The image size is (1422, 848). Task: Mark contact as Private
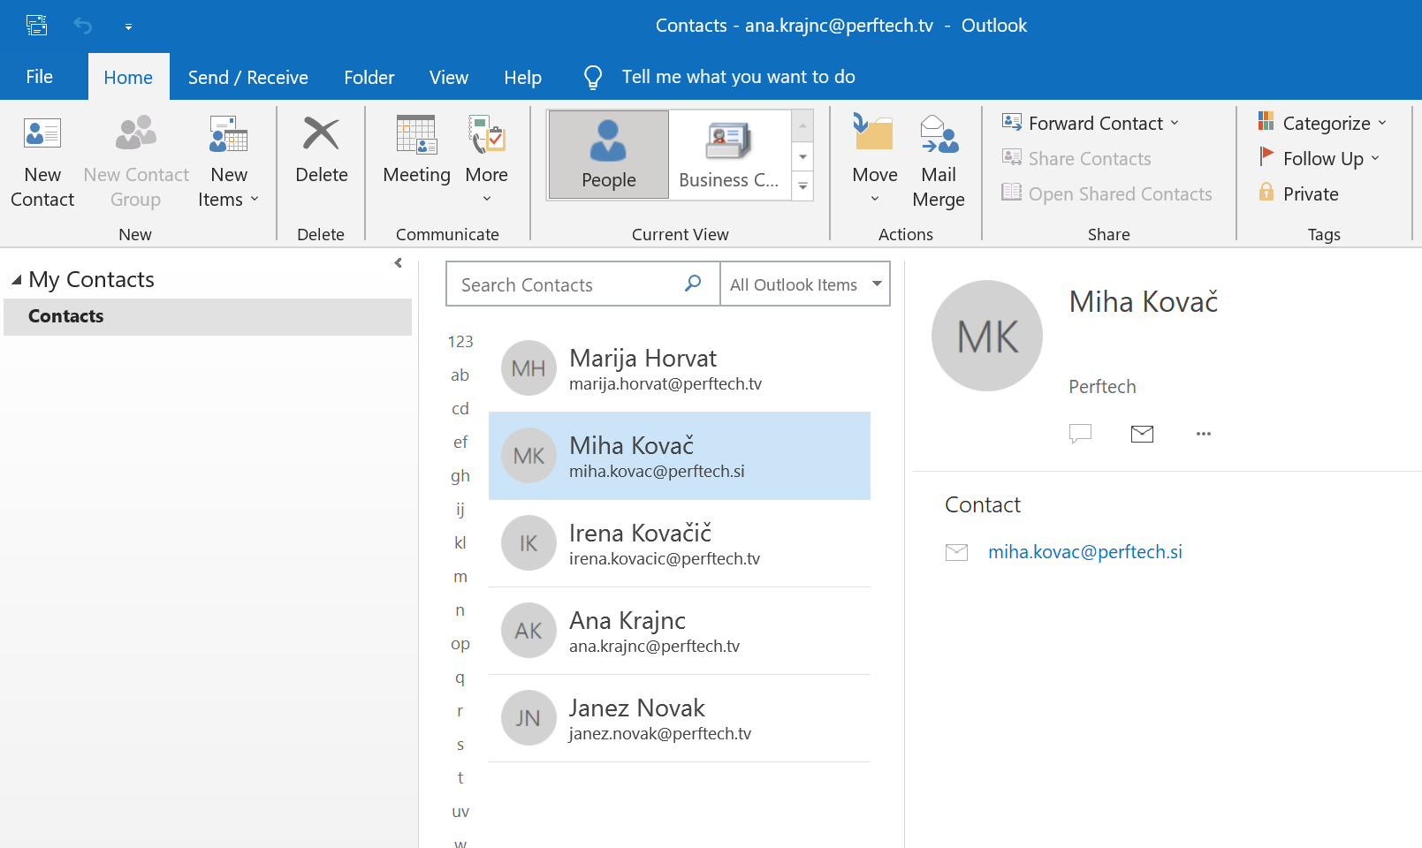(x=1299, y=193)
